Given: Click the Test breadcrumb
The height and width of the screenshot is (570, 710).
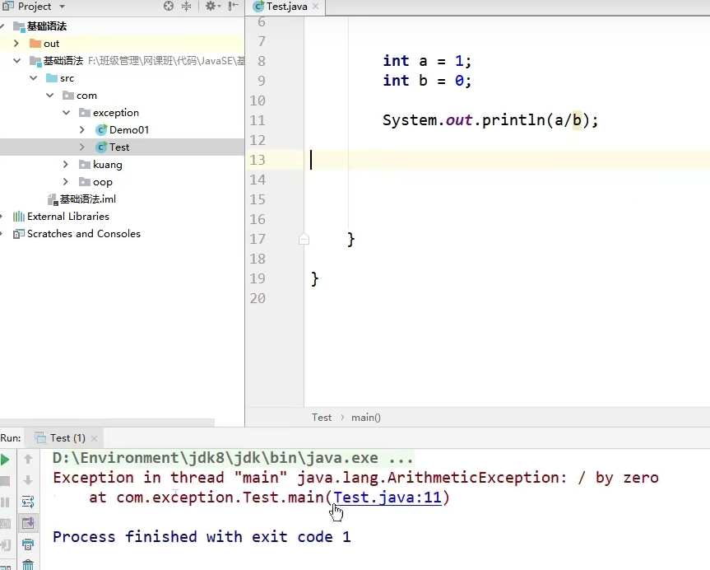Looking at the screenshot, I should point(322,418).
